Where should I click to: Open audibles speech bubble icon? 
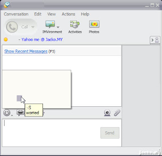(x=20, y=113)
